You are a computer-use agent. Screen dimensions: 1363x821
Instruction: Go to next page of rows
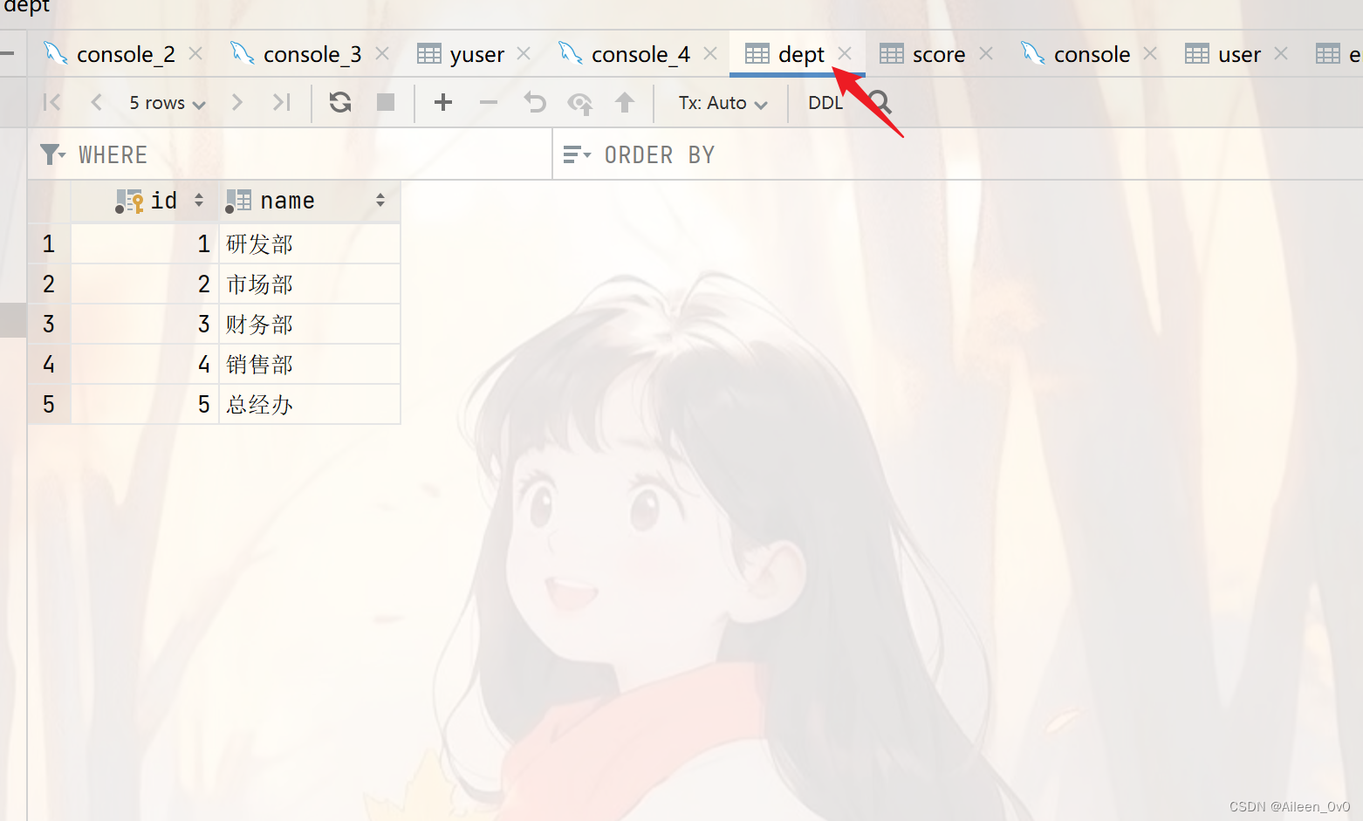click(x=236, y=103)
